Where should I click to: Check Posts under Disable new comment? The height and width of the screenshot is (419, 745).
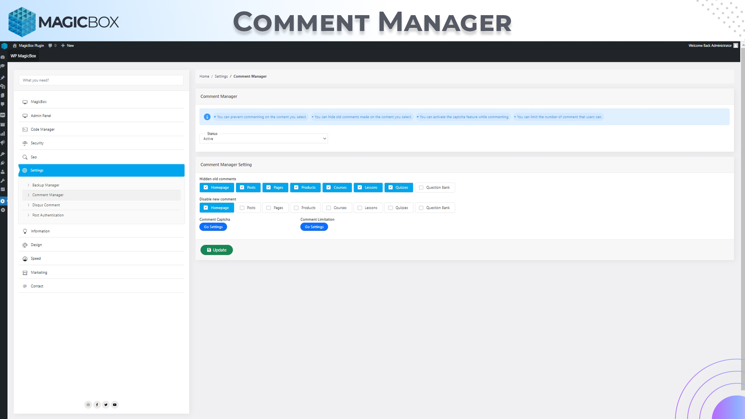(x=242, y=208)
